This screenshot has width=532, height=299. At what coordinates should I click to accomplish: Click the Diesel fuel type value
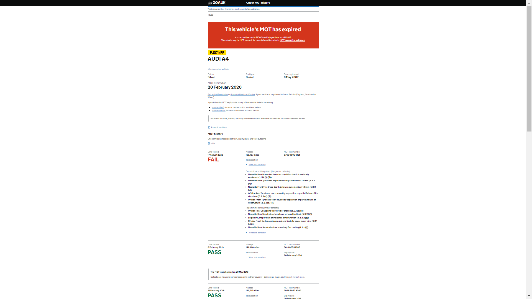[250, 77]
